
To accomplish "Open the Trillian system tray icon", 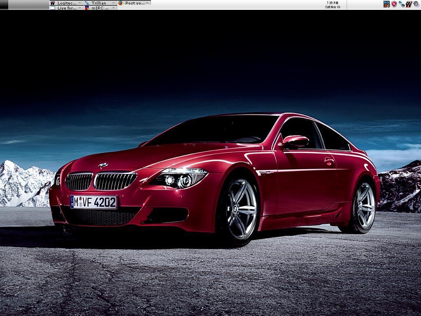I will [x=401, y=4].
